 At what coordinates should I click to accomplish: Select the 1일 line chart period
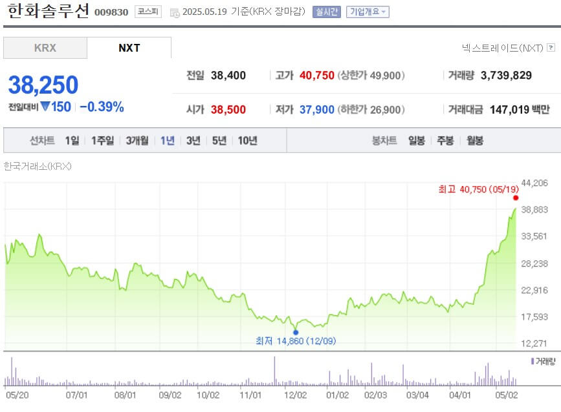coord(72,140)
